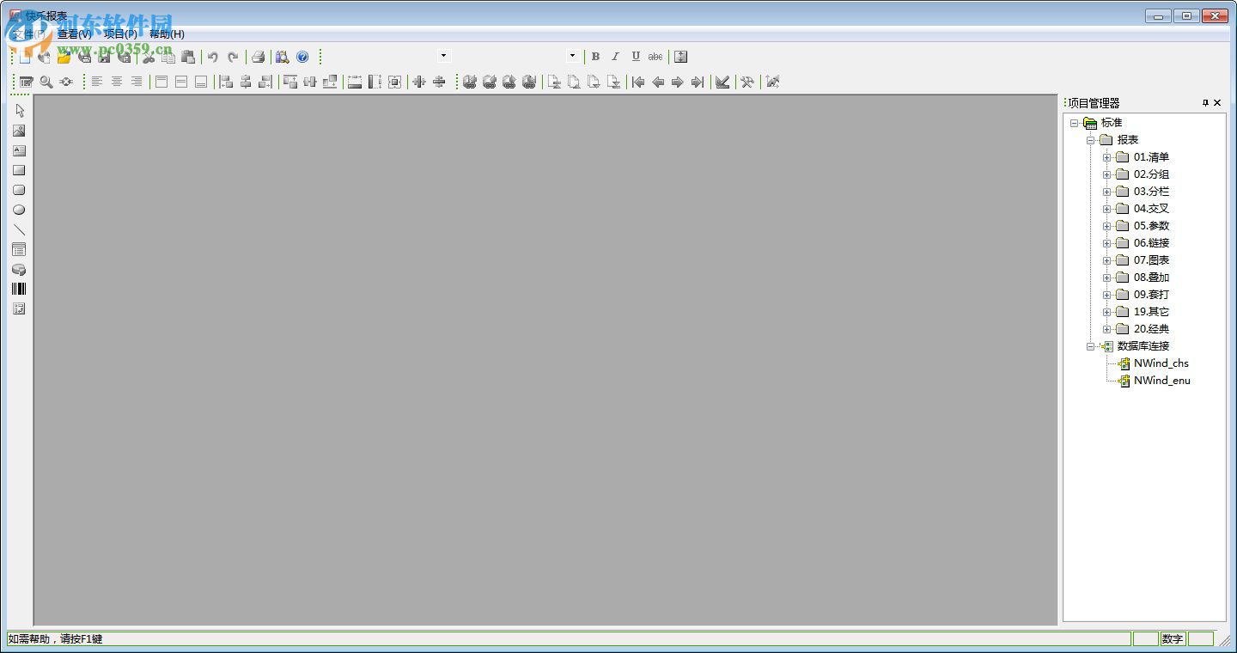Click the magnifier zoom icon

point(46,82)
